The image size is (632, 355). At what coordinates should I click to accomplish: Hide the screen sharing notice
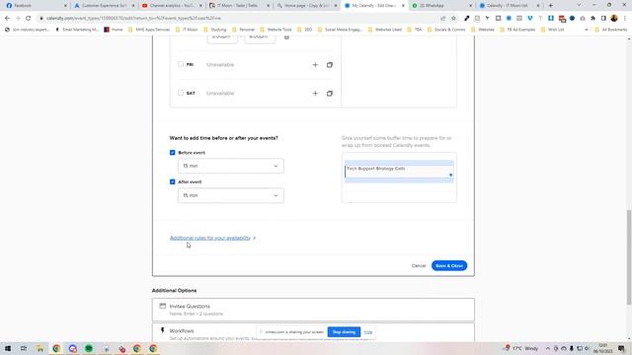pyautogui.click(x=368, y=332)
